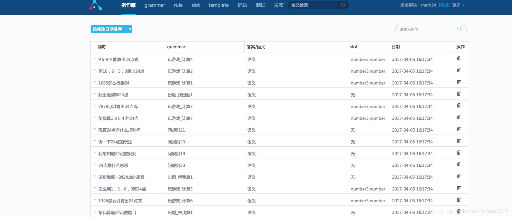This screenshot has width=512, height=217.
Task: Open the '更多' dropdown in header
Action: [x=458, y=5]
